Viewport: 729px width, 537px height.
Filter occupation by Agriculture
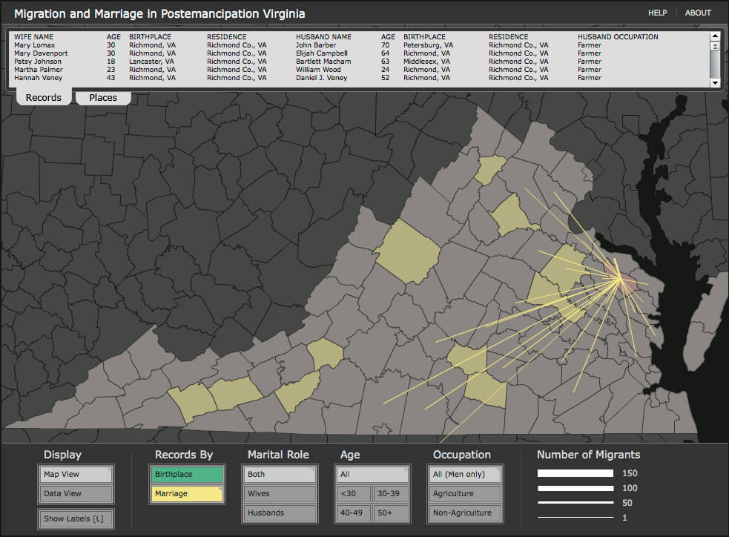pyautogui.click(x=465, y=494)
